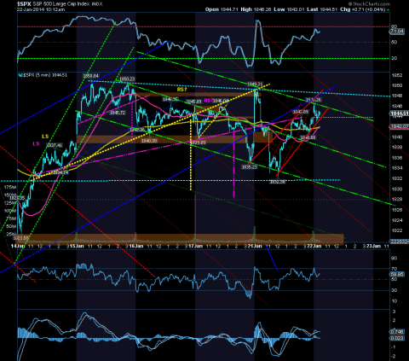This screenshot has height=361, width=409.
Task: Click the 14Jan date axis label
Action: (x=18, y=246)
